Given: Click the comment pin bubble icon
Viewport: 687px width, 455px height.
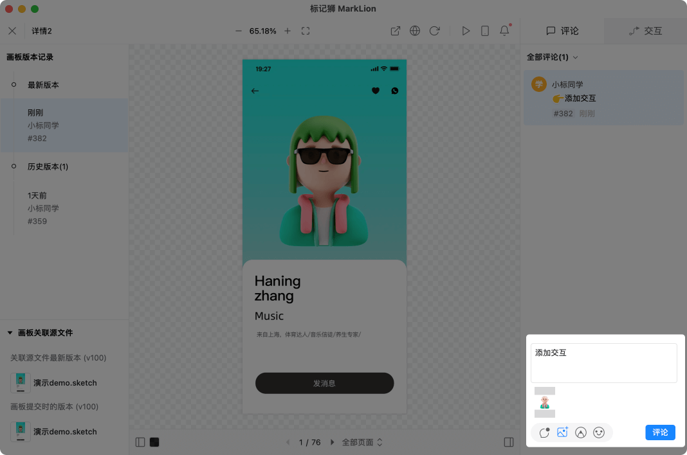Looking at the screenshot, I should click(x=545, y=433).
